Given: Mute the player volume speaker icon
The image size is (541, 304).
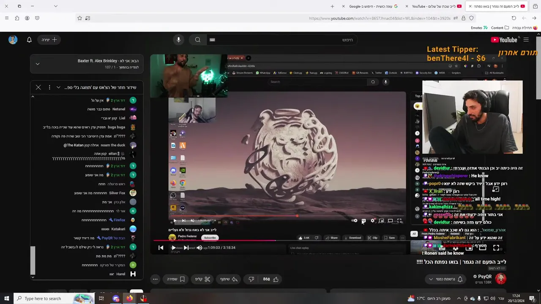Looking at the screenshot, I should click(199, 248).
